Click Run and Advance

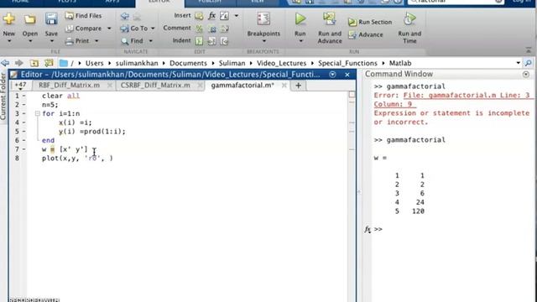click(330, 28)
